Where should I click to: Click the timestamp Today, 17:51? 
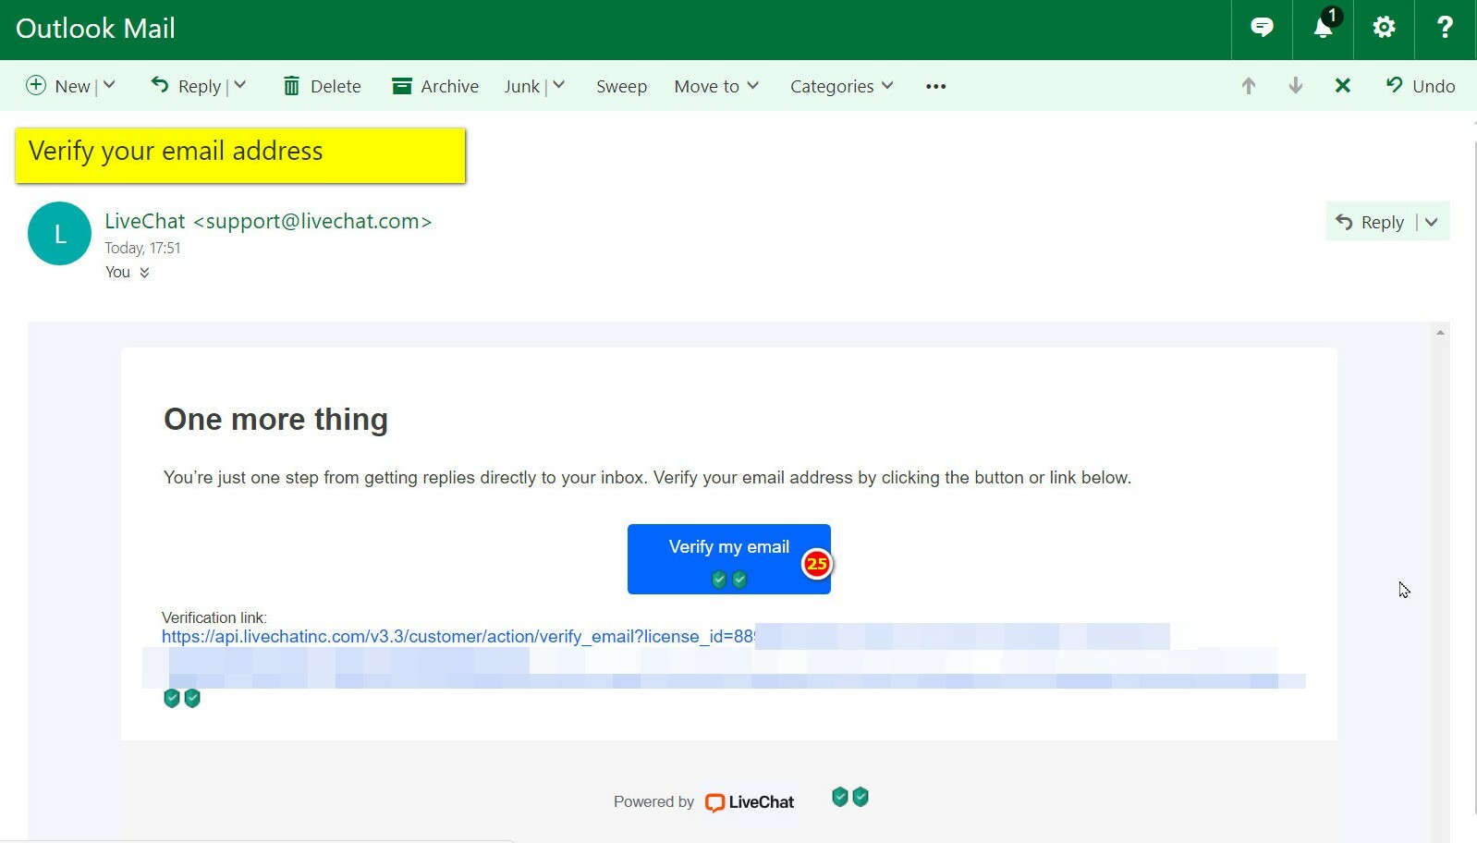(x=142, y=248)
